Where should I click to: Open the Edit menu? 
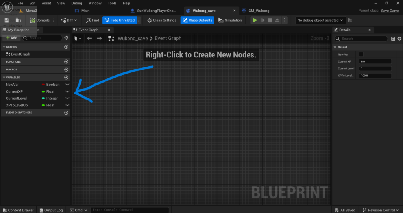click(32, 3)
